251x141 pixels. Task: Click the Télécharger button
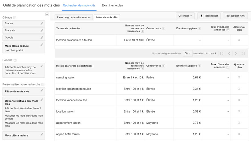pos(209,16)
